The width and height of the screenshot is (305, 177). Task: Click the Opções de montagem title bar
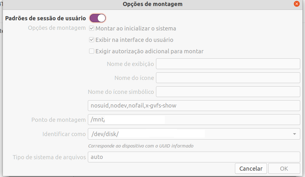152,4
